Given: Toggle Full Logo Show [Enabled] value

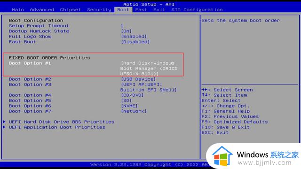Looking at the screenshot, I should pos(134,37).
